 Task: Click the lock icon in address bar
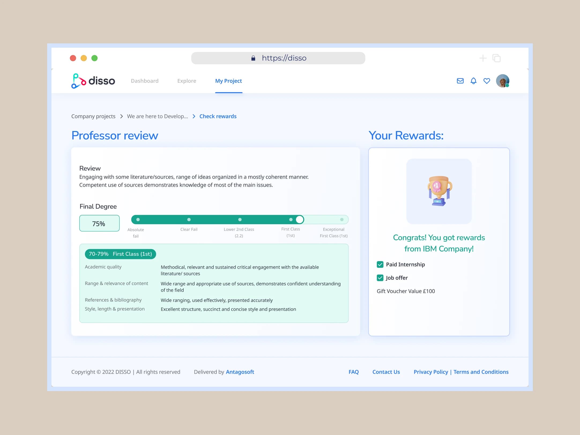point(253,58)
